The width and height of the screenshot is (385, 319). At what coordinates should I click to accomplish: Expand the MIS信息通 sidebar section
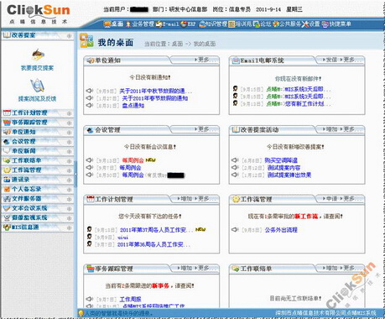coord(69,227)
